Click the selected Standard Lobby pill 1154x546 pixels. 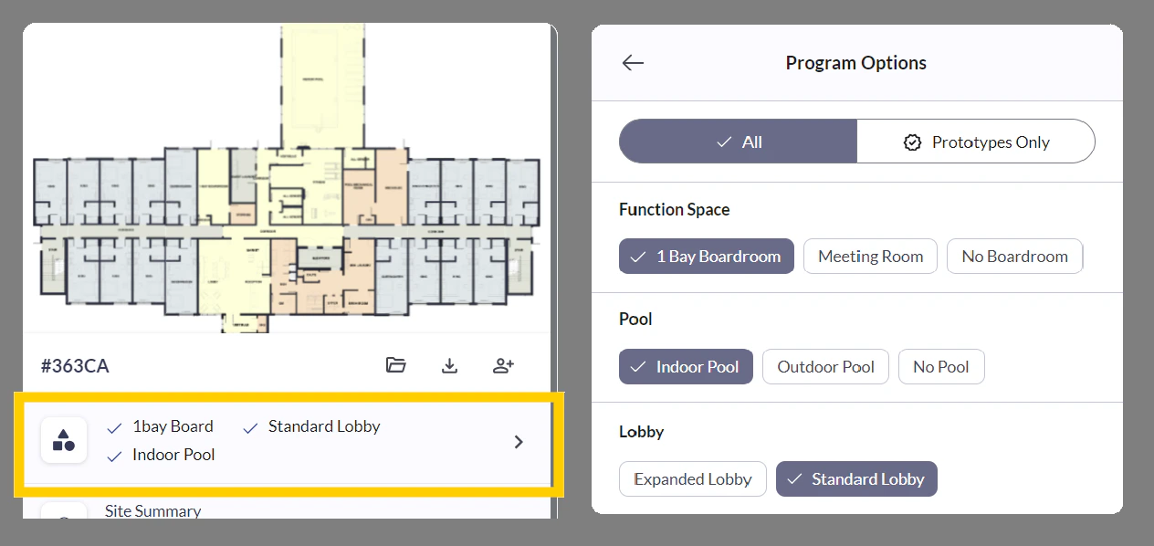point(856,478)
